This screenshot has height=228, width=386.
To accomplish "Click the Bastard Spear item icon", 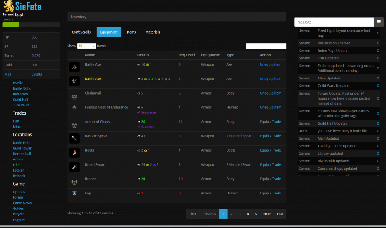I will click(x=74, y=138).
